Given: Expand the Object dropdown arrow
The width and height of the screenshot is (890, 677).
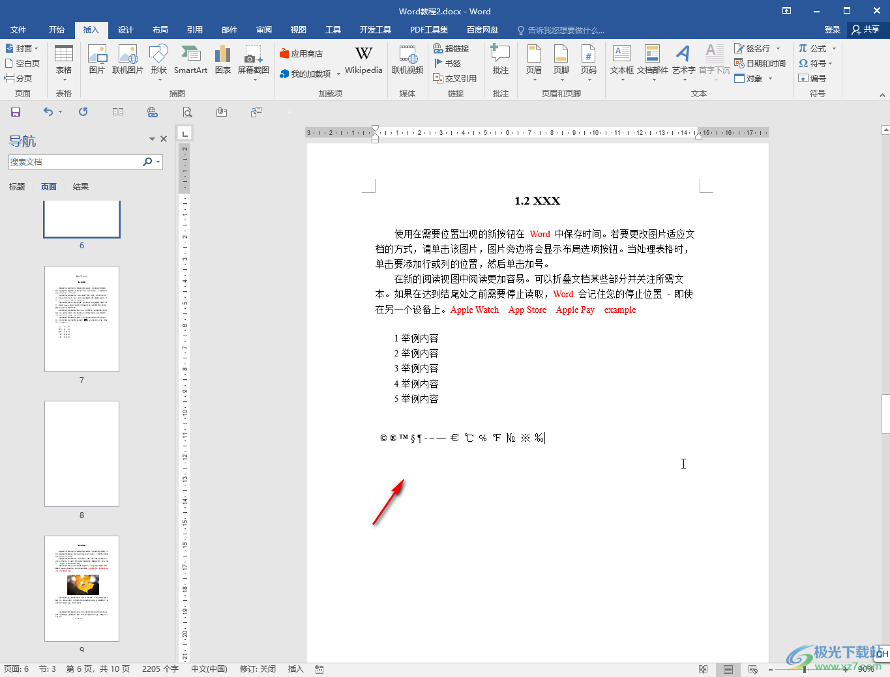Looking at the screenshot, I should tap(770, 78).
